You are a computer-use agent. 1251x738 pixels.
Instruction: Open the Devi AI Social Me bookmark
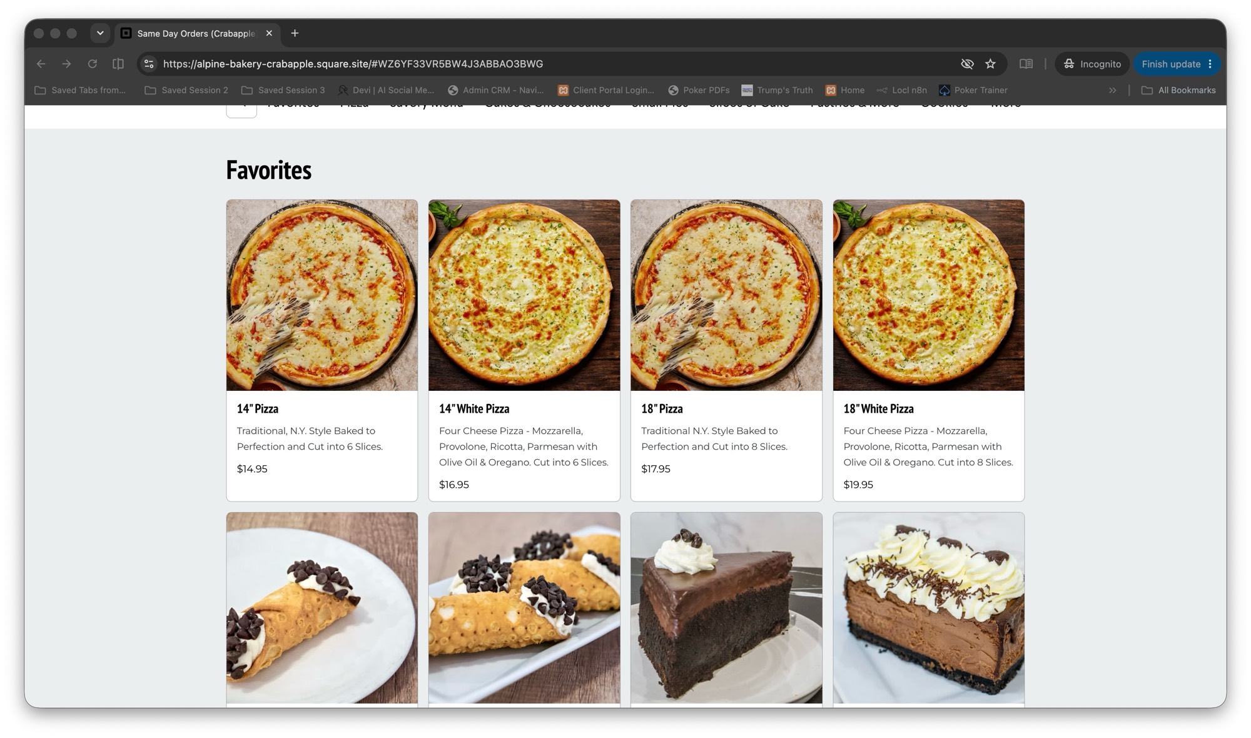[386, 90]
